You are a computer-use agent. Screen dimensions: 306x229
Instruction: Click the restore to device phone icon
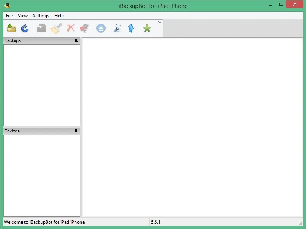[x=85, y=28]
